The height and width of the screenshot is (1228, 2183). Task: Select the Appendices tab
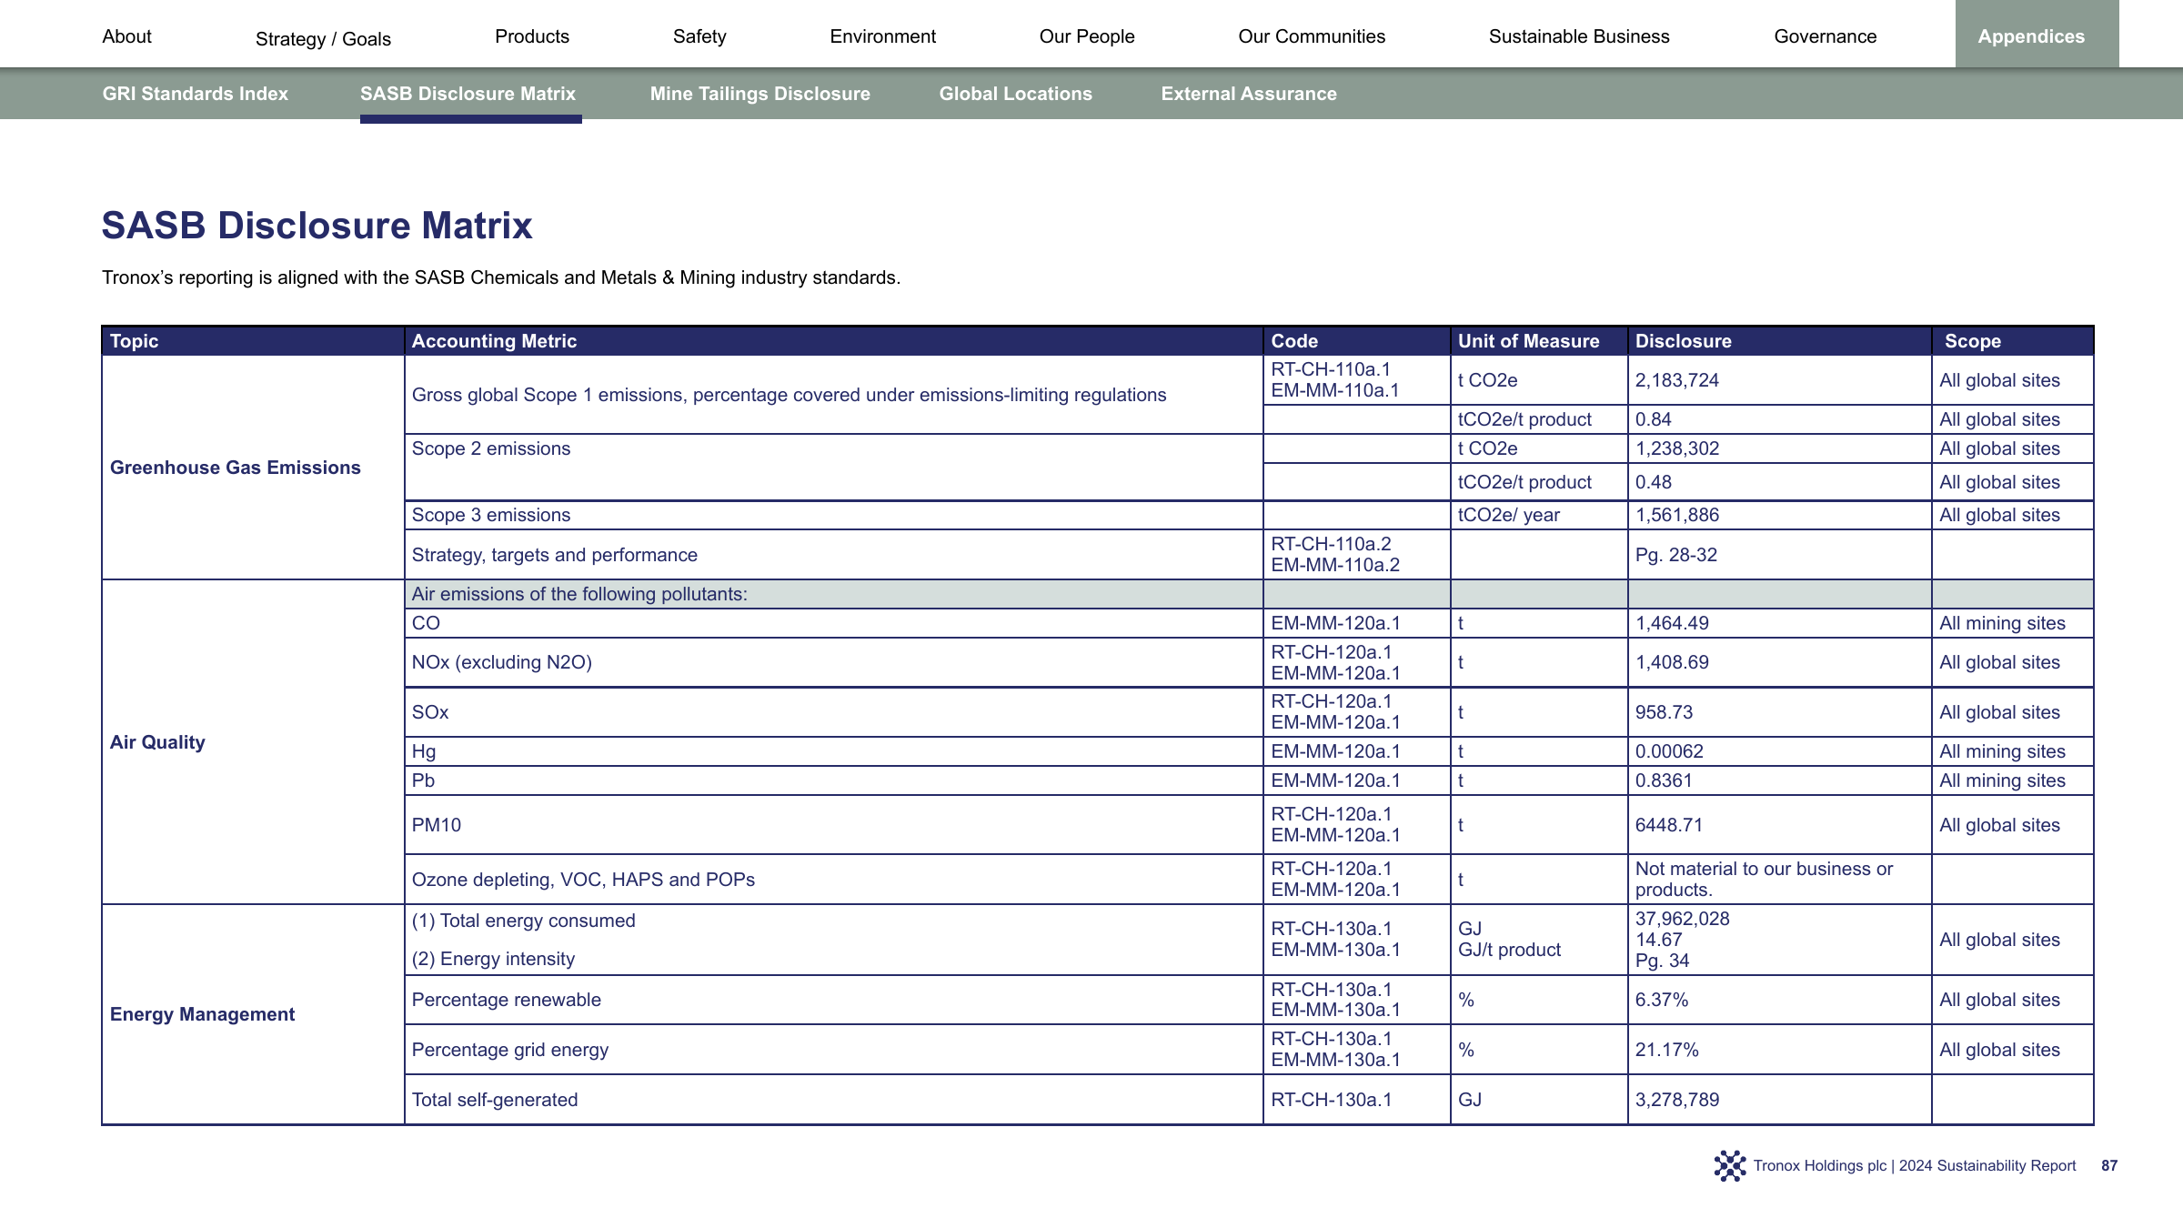tap(2037, 34)
